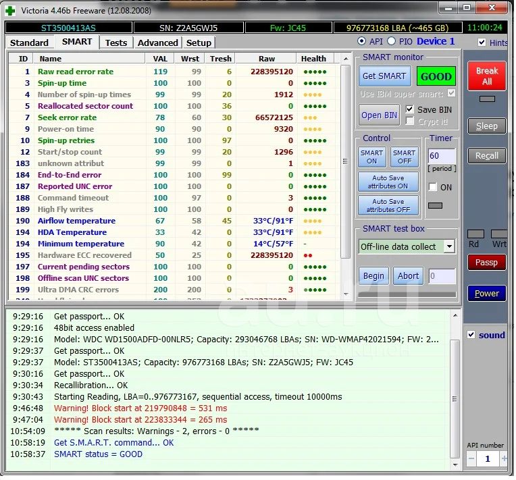Select the Reallocated sector count row
This screenshot has height=480, width=516.
tap(174, 106)
